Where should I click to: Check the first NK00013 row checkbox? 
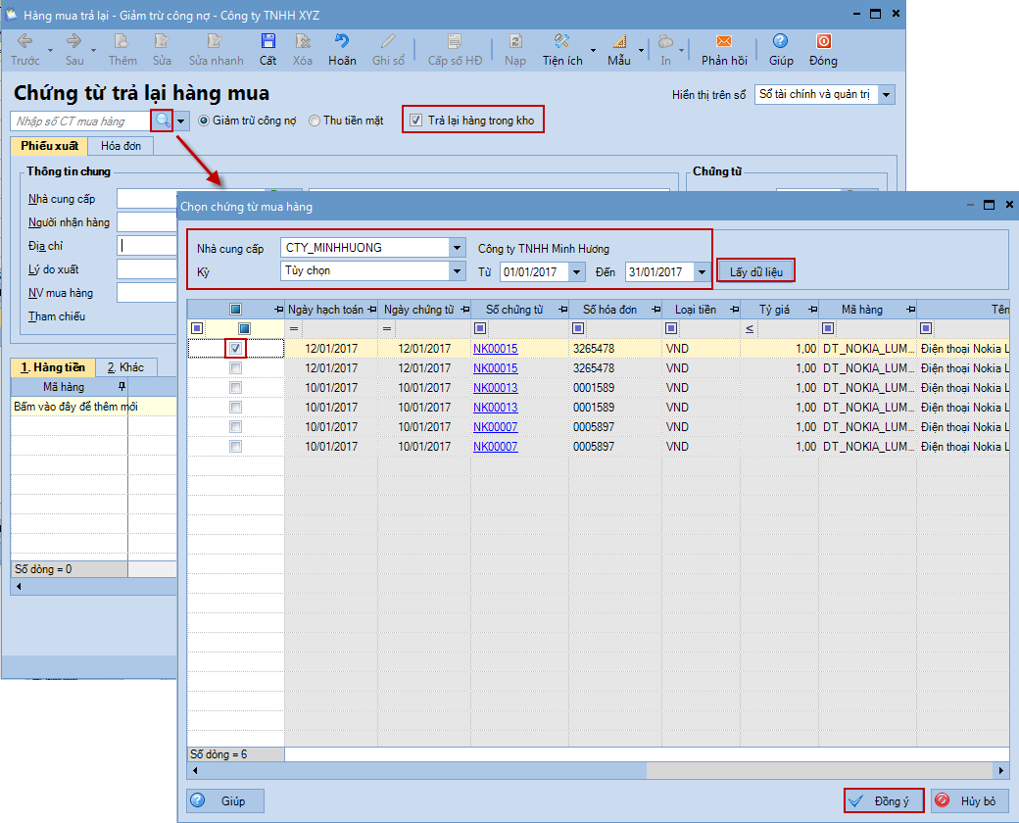coord(236,387)
